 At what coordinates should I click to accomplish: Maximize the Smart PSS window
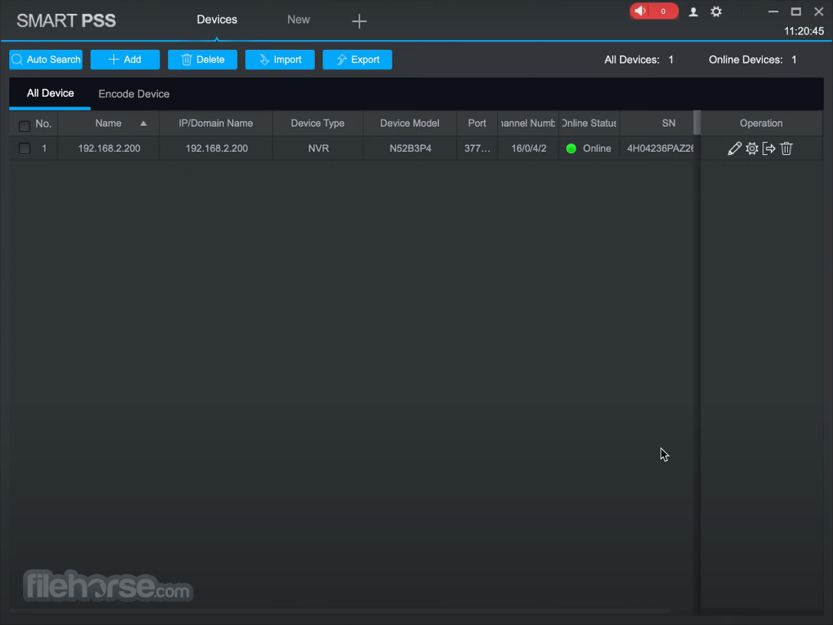click(795, 12)
